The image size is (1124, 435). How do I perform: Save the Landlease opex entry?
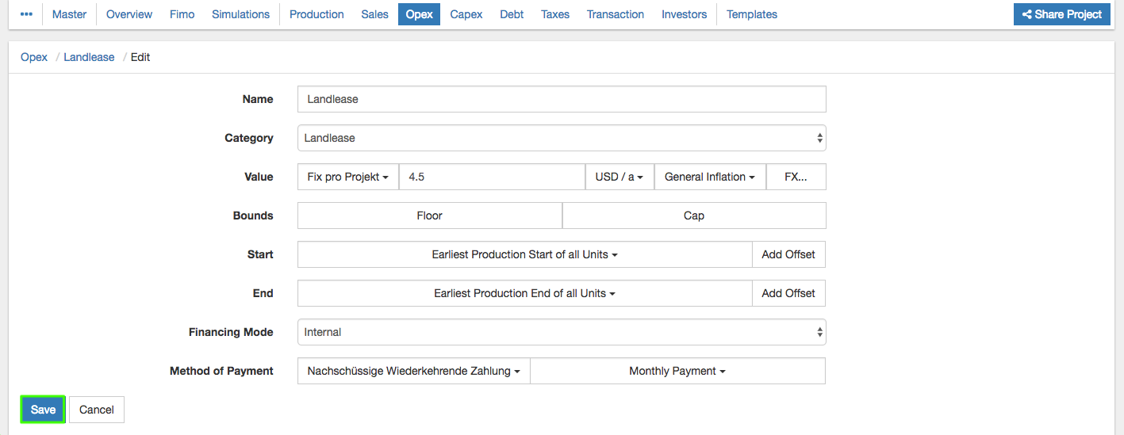tap(43, 410)
